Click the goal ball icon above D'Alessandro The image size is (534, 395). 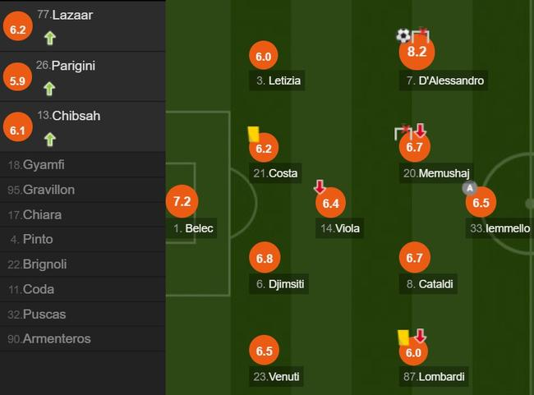click(x=403, y=35)
